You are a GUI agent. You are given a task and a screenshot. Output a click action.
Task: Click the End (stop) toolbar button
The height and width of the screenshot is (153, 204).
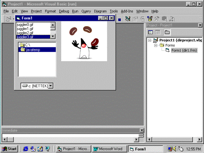tap(119, 19)
